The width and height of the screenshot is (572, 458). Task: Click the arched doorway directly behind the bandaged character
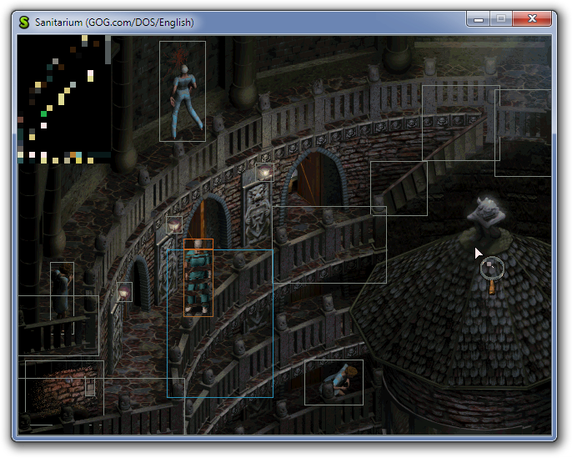208,221
